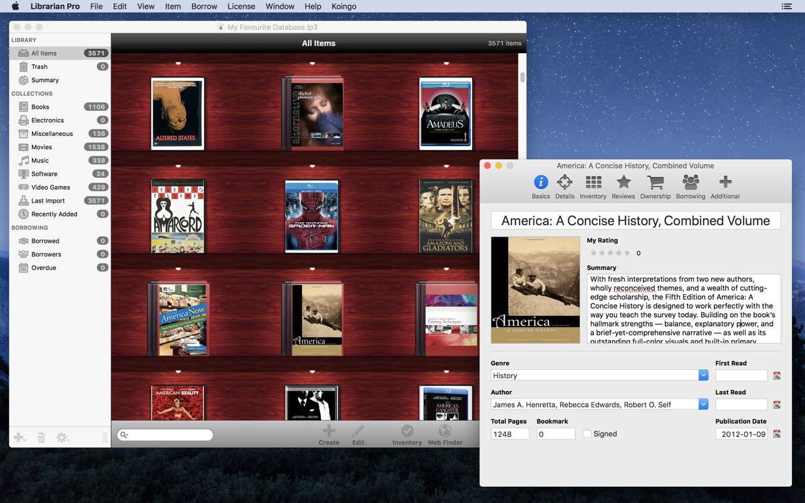Open the actions gear menu

pyautogui.click(x=62, y=437)
